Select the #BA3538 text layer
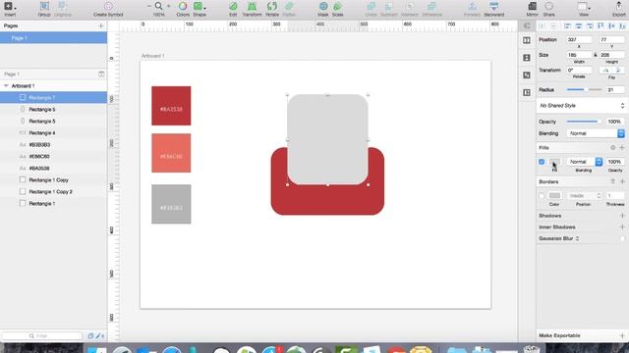629x353 pixels. 53,168
